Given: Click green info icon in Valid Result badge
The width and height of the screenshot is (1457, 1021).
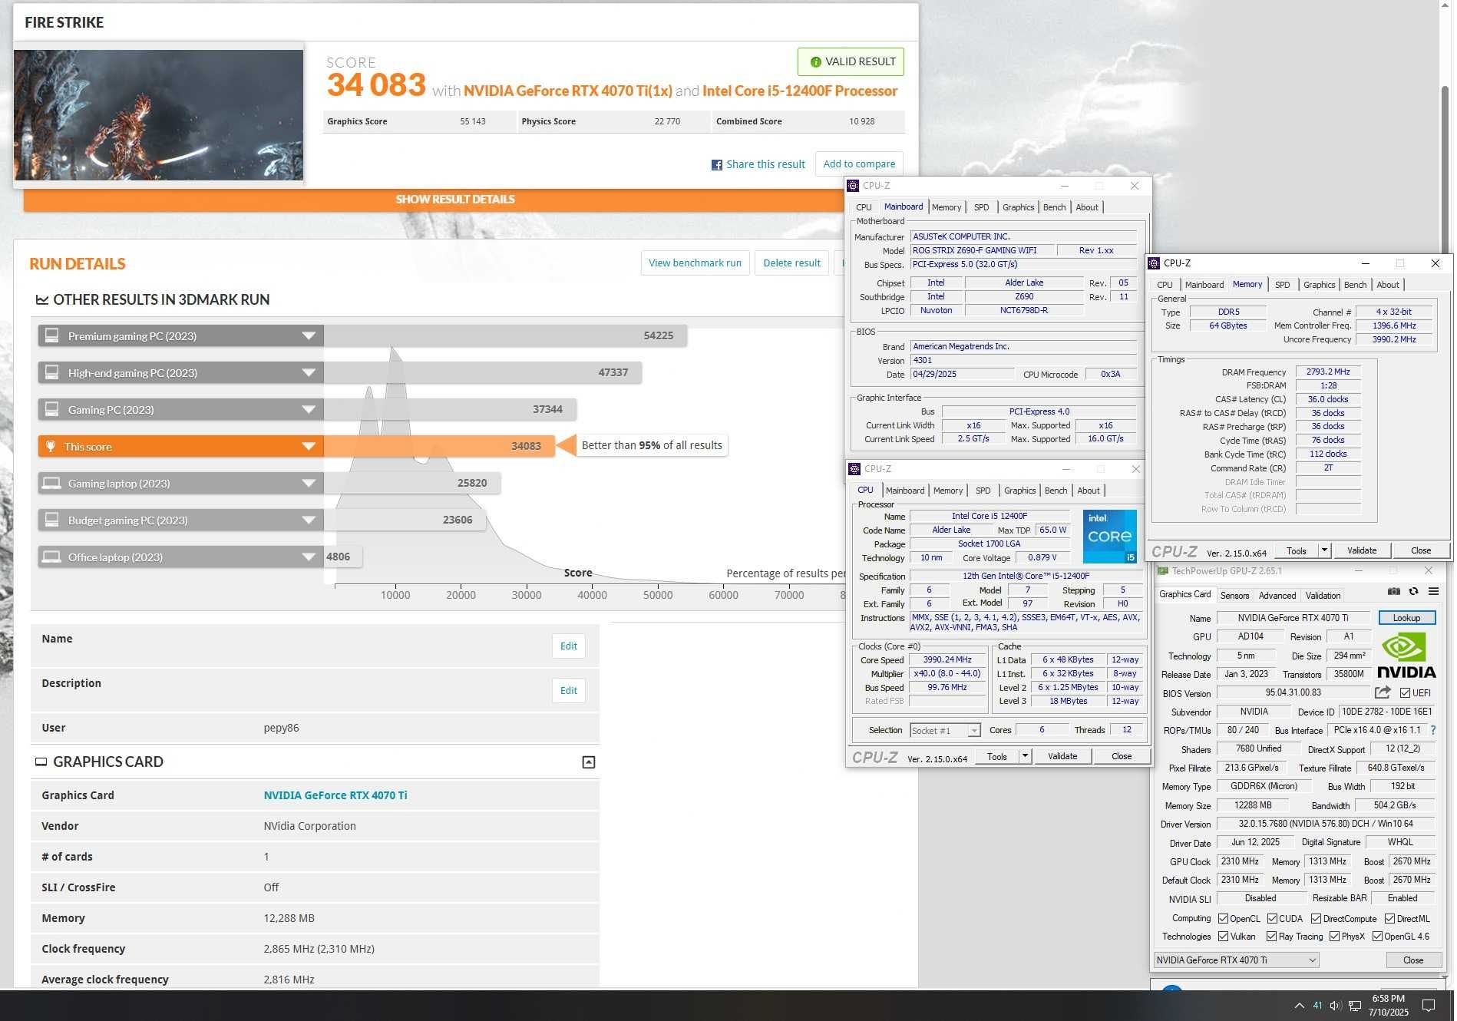Looking at the screenshot, I should [815, 62].
